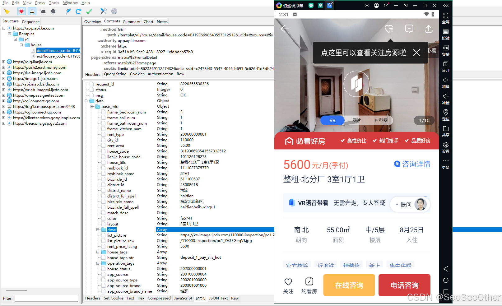Select the Query String request tab
502x306 pixels.
115,74
